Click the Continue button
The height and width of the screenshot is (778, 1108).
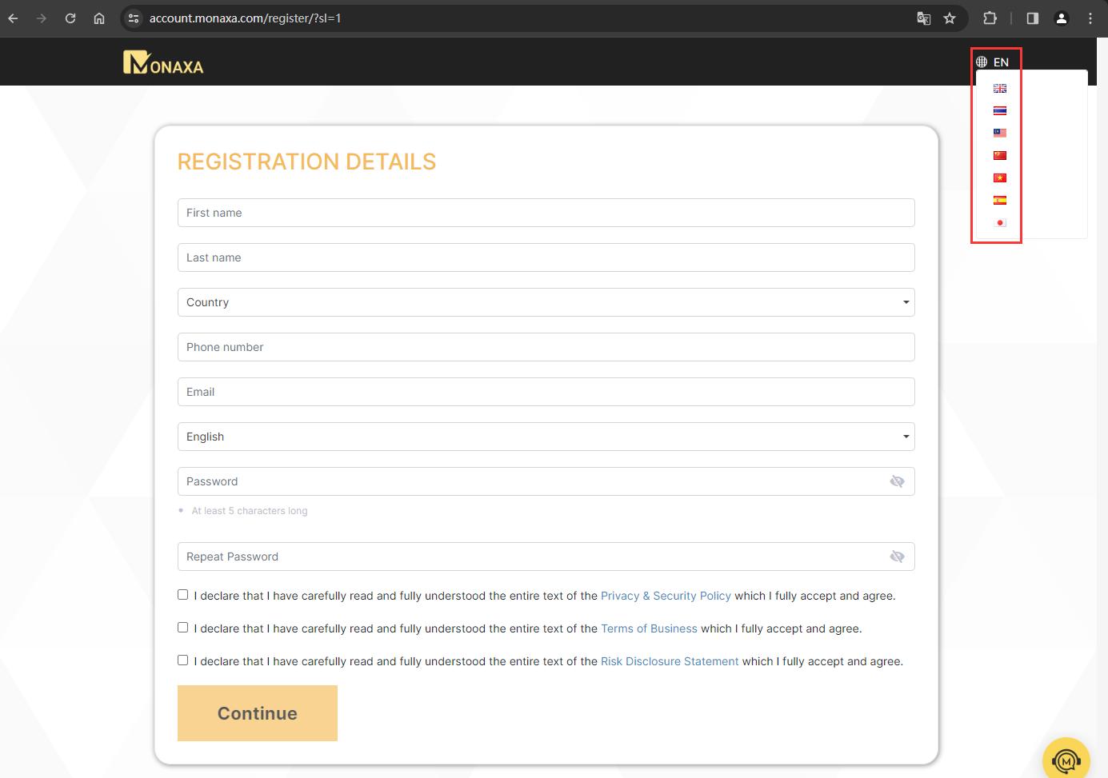(258, 713)
